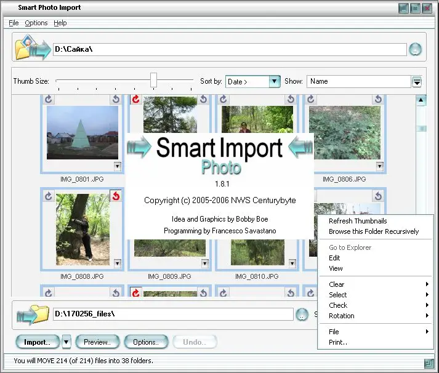
Task: Open IMG_0809.JPG thumbnail dropdown arrow
Action: pyautogui.click(x=205, y=263)
